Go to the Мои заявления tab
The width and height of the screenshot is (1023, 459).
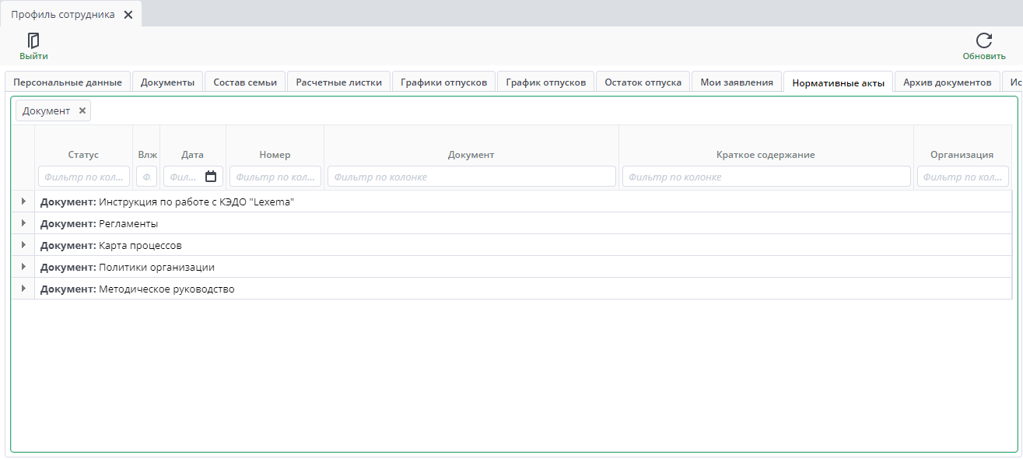pyautogui.click(x=736, y=82)
